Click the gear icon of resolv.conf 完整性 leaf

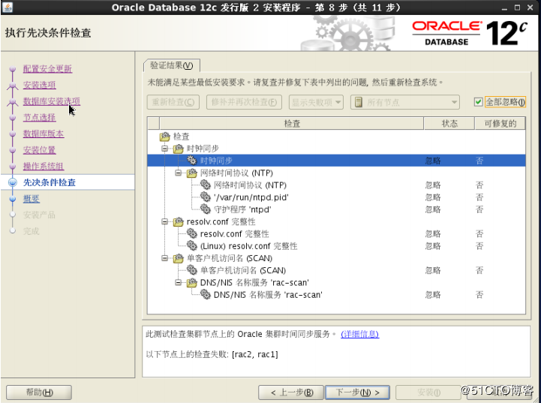click(192, 233)
